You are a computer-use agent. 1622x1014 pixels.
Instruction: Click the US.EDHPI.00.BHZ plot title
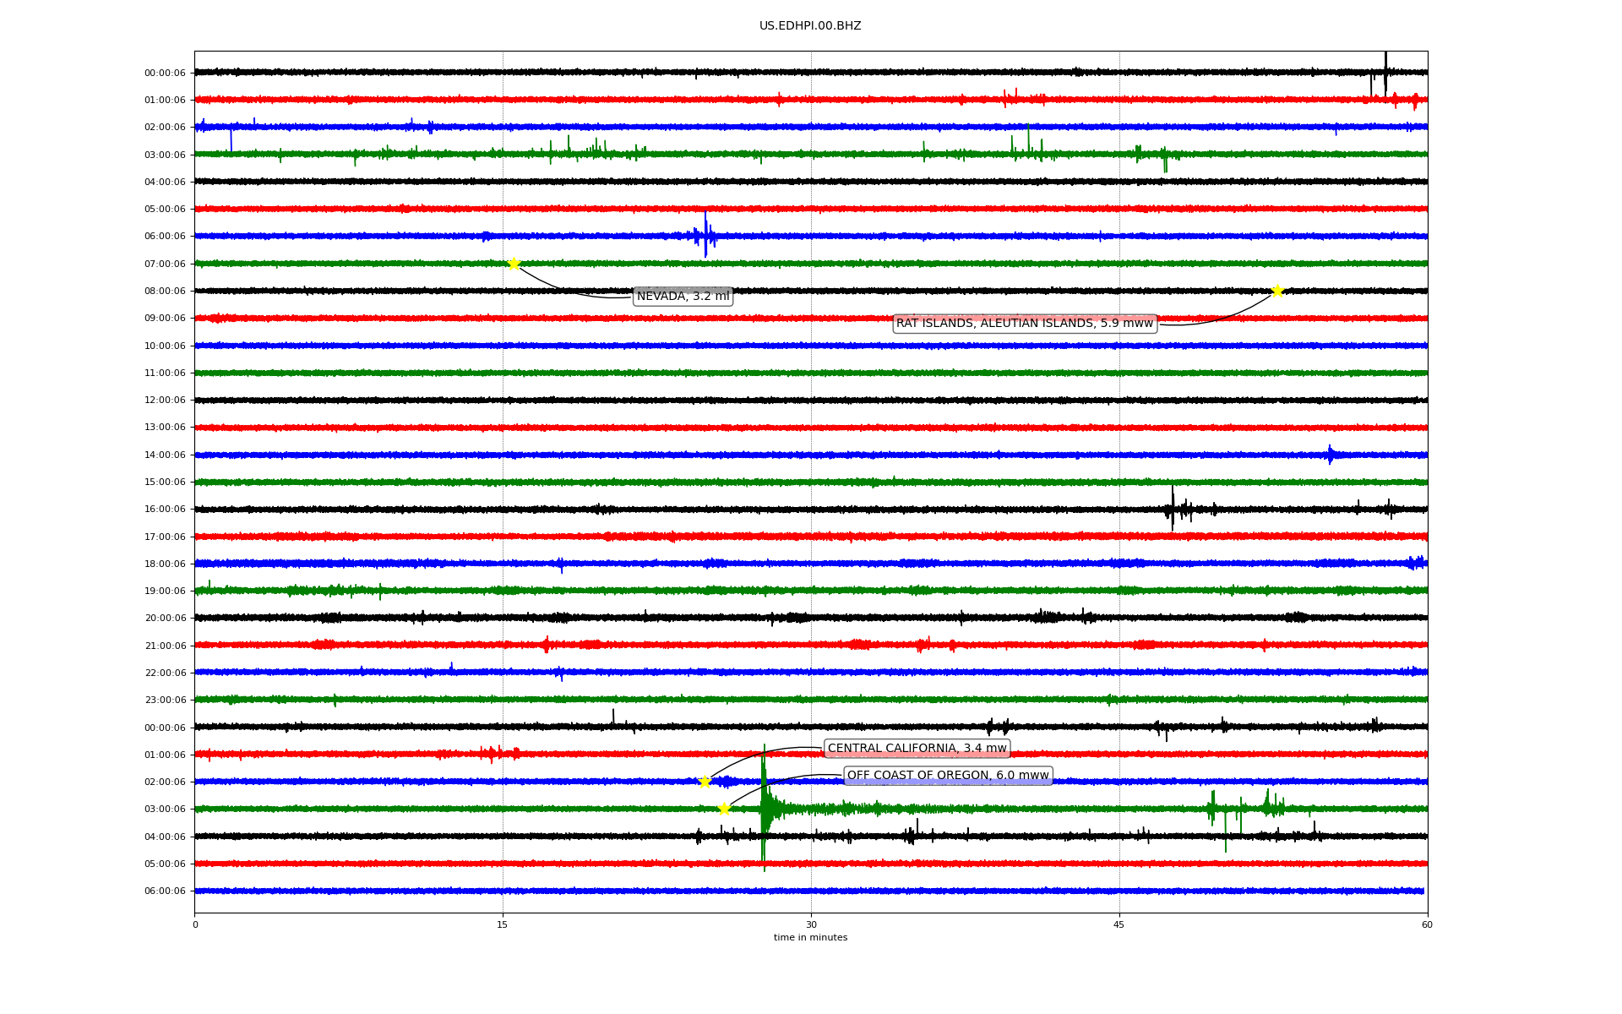point(810,26)
